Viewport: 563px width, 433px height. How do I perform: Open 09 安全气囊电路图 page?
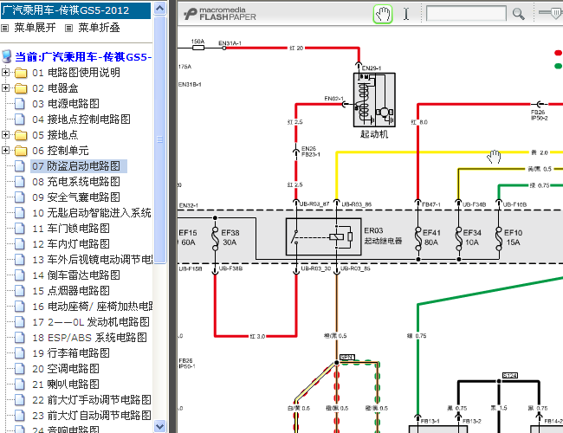[x=76, y=197]
